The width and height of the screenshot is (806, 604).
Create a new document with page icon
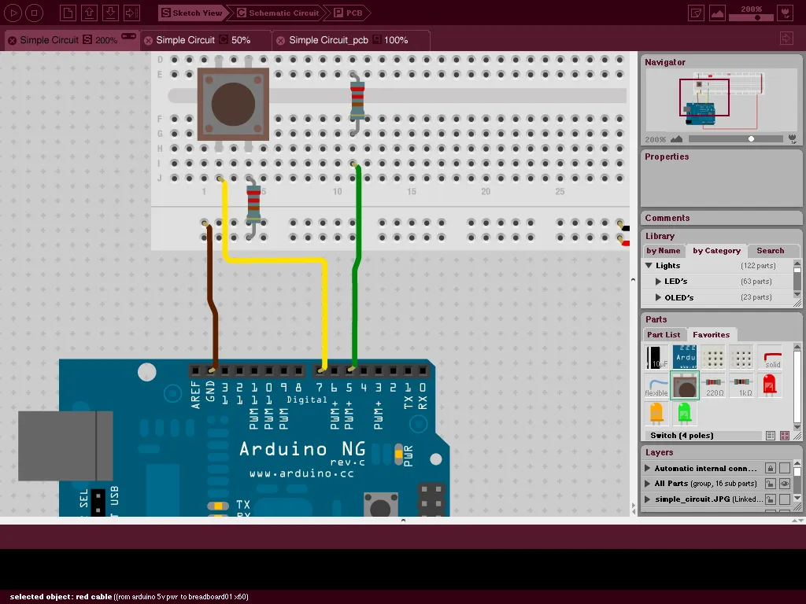(68, 13)
